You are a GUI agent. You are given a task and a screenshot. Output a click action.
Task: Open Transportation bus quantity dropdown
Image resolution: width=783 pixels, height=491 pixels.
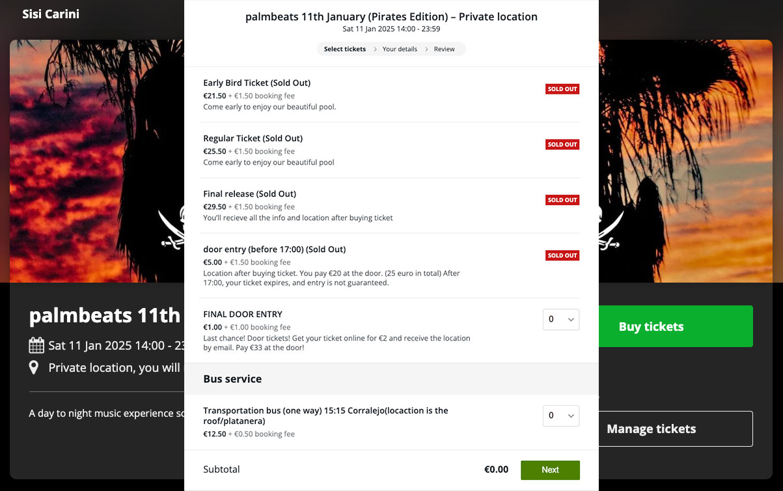click(x=560, y=415)
